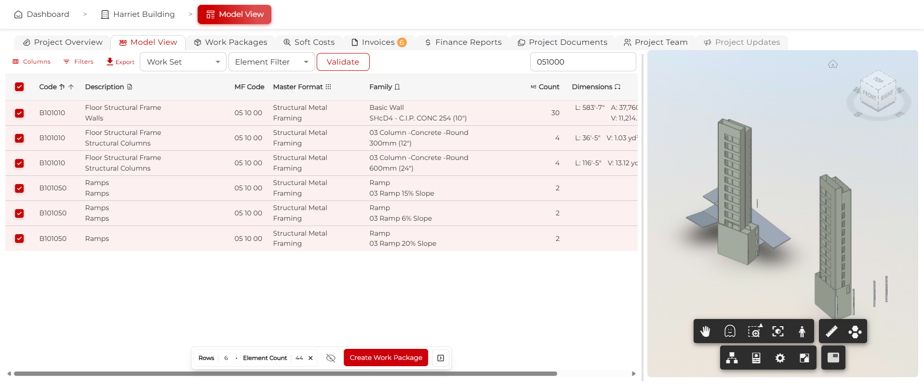
Task: Switch to the Project Overview tab
Action: click(x=63, y=42)
